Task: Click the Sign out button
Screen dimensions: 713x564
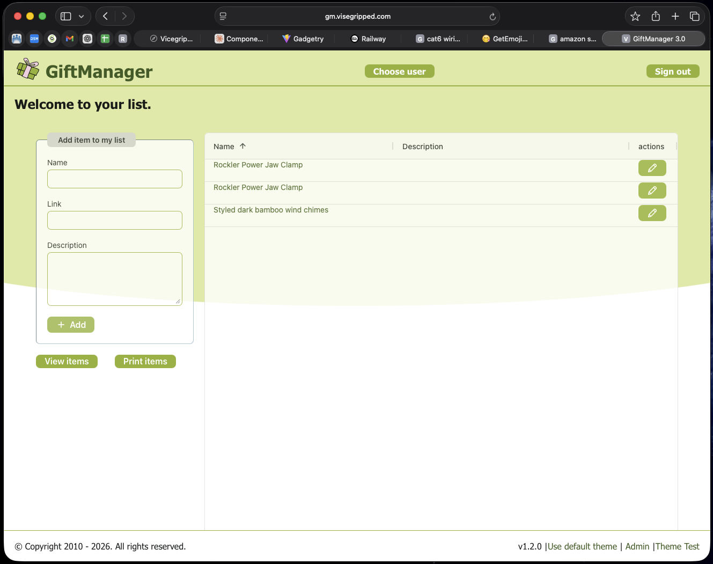Action: click(673, 71)
